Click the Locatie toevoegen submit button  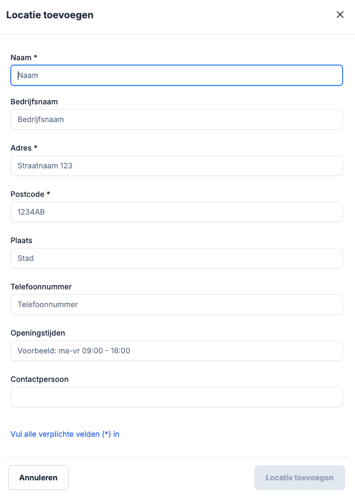(300, 478)
